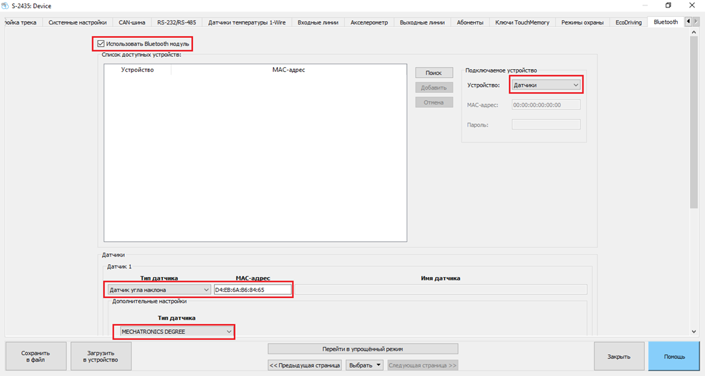The width and height of the screenshot is (705, 376).
Task: Click the Выбрать page selector dropdown
Action: pyautogui.click(x=365, y=365)
